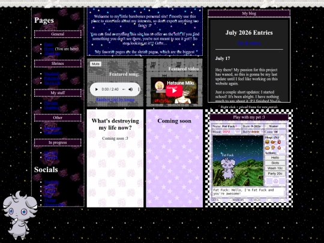Click the Play with my pet :3 title
The image size is (324, 243).
point(249,117)
